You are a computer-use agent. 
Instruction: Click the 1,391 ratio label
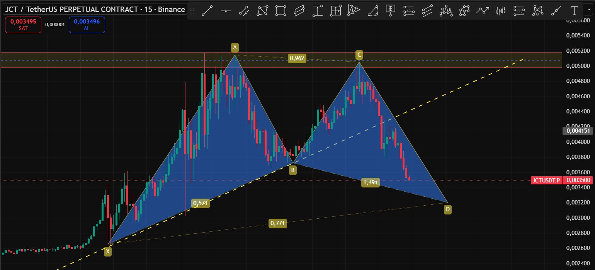coord(370,183)
